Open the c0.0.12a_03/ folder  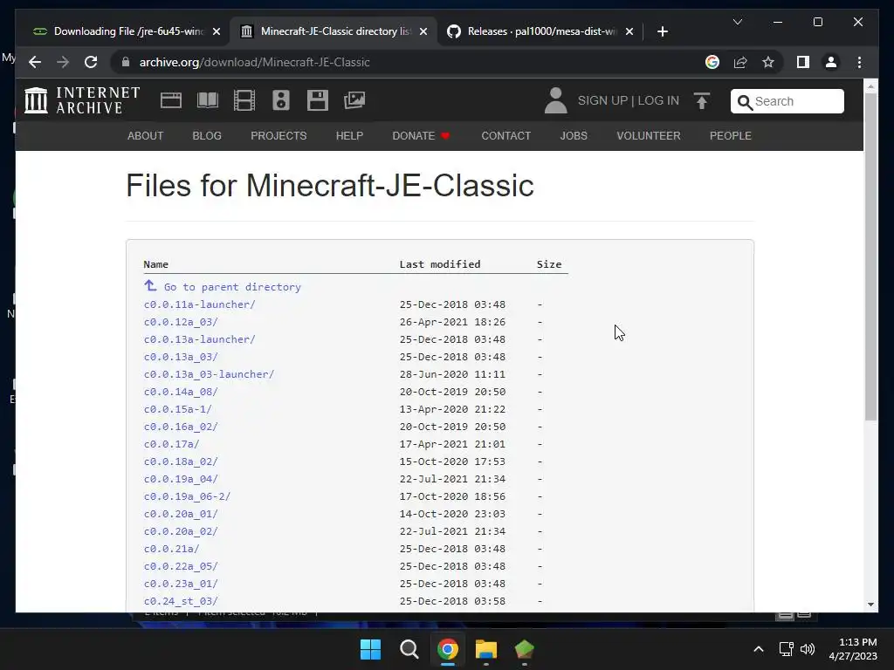tap(181, 322)
